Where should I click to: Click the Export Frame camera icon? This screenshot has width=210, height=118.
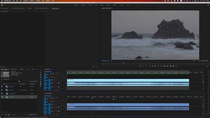click(x=170, y=66)
